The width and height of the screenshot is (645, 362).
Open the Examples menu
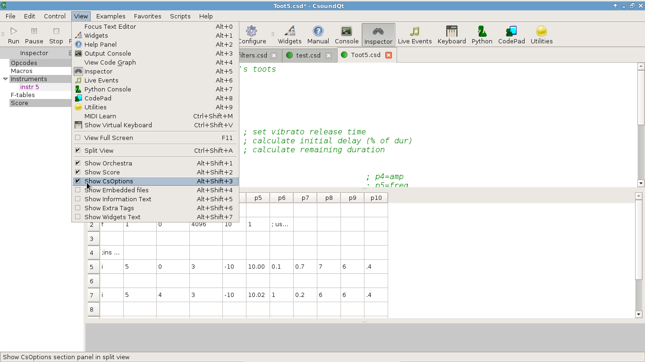[x=111, y=16]
